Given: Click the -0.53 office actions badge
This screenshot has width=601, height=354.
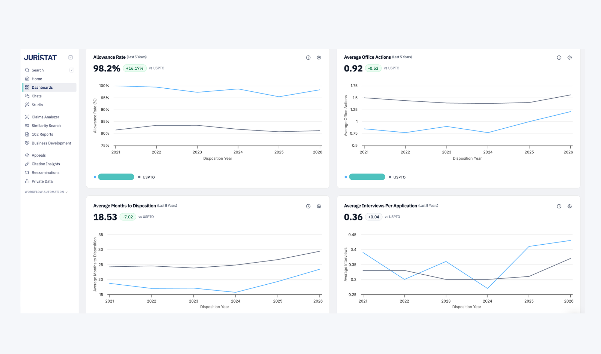Looking at the screenshot, I should [x=373, y=68].
